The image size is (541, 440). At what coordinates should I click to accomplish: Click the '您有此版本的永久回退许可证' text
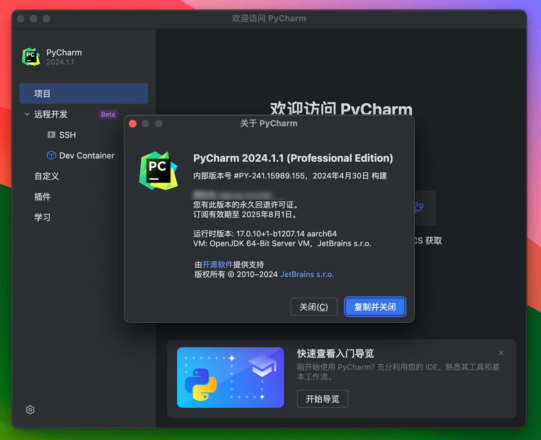coord(246,205)
